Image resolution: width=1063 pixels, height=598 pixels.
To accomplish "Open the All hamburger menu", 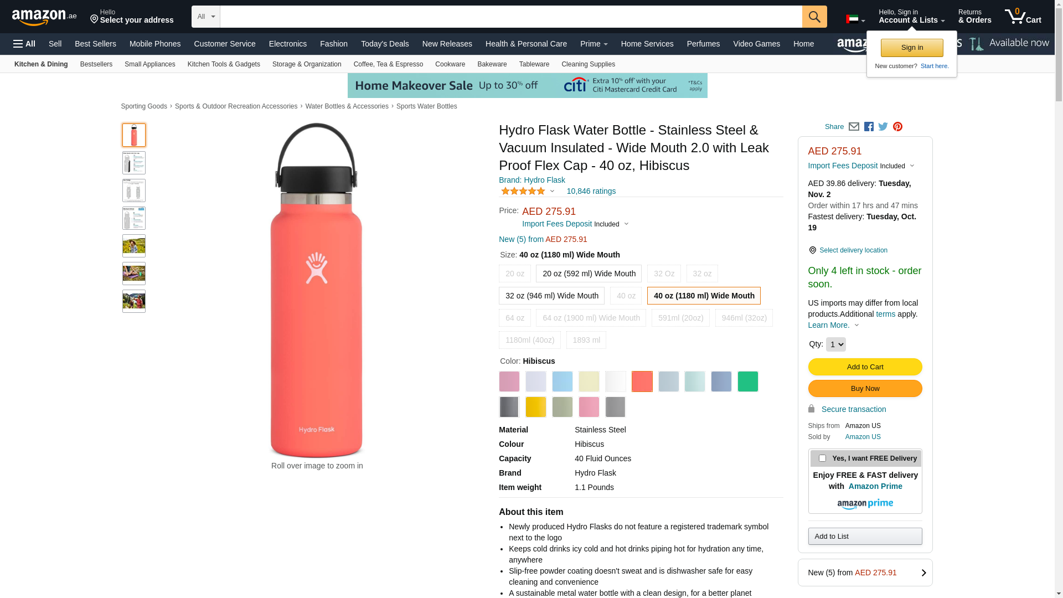I will (24, 44).
